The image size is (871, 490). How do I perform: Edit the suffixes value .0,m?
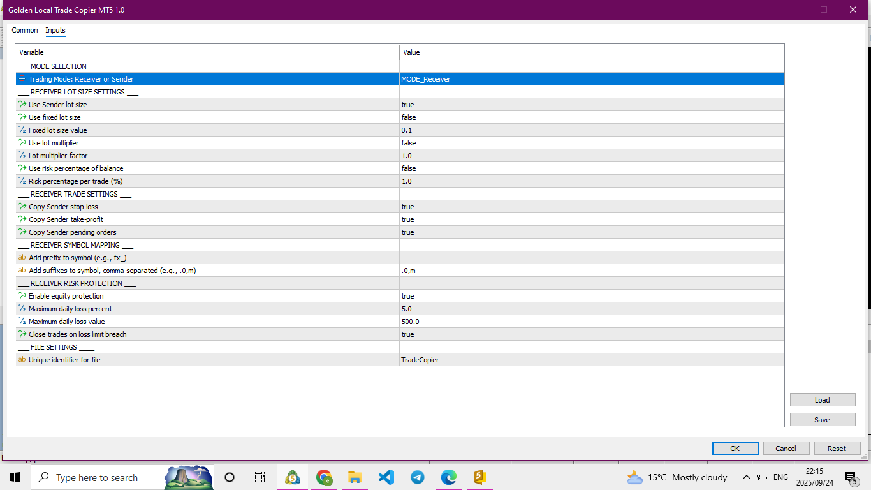pos(591,271)
